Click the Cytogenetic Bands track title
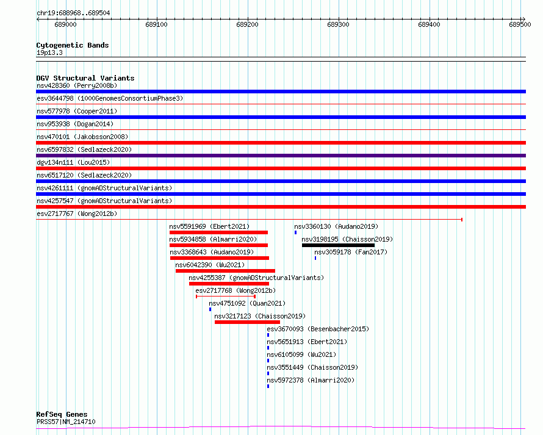The image size is (543, 435). 73,45
